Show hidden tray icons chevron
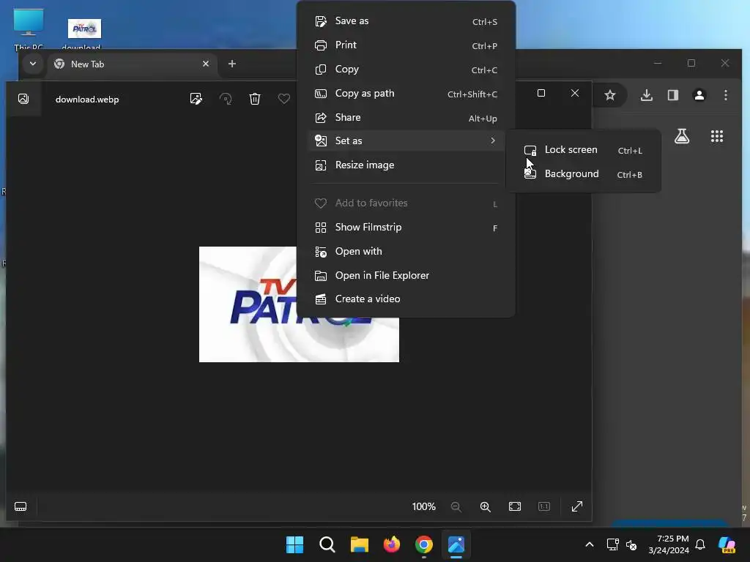The image size is (750, 562). (590, 544)
